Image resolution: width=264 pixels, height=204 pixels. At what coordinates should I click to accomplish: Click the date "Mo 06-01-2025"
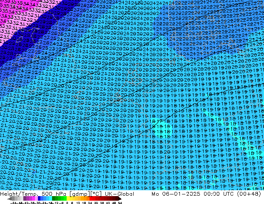tap(176, 194)
